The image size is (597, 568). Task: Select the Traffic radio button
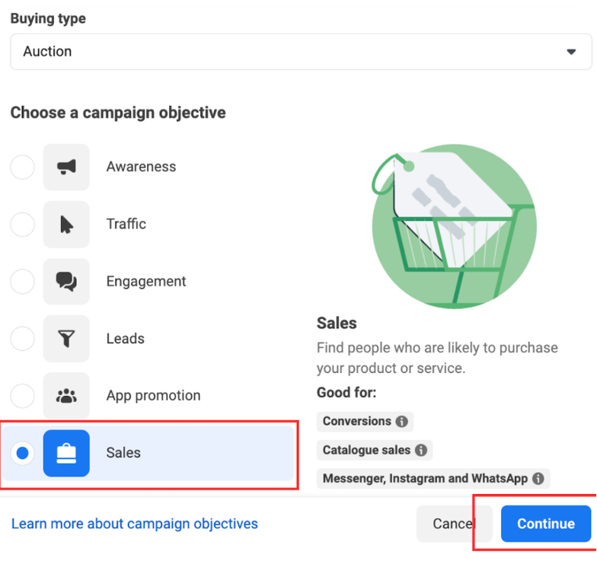click(x=22, y=224)
